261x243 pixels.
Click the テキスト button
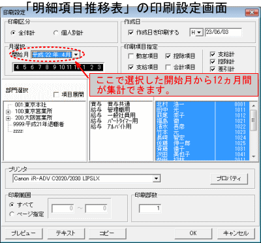(66, 233)
